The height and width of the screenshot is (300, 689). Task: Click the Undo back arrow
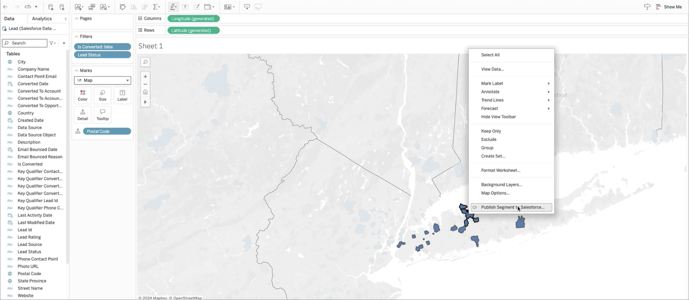click(5, 7)
